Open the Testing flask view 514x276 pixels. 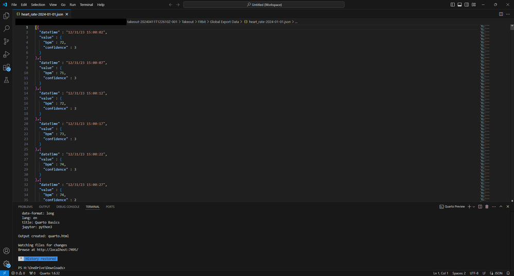7,80
